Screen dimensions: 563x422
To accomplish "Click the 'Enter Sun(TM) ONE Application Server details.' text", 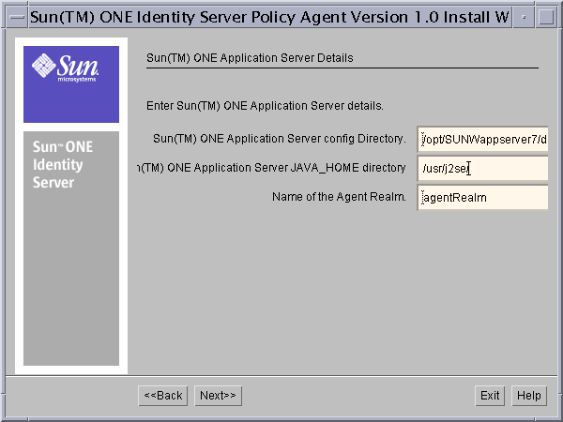I will (x=265, y=106).
